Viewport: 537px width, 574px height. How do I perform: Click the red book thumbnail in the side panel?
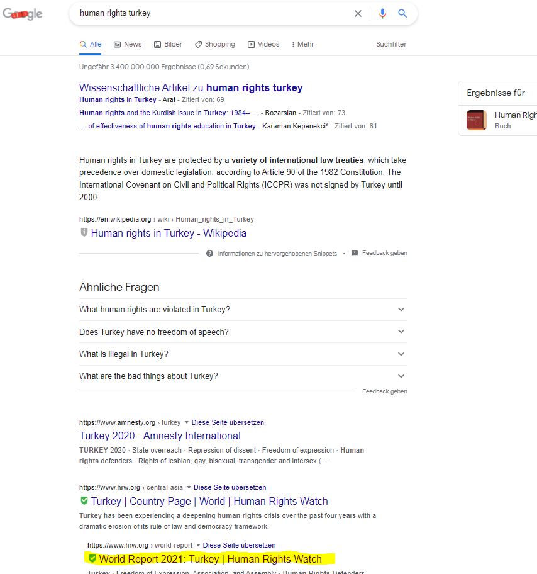[476, 120]
